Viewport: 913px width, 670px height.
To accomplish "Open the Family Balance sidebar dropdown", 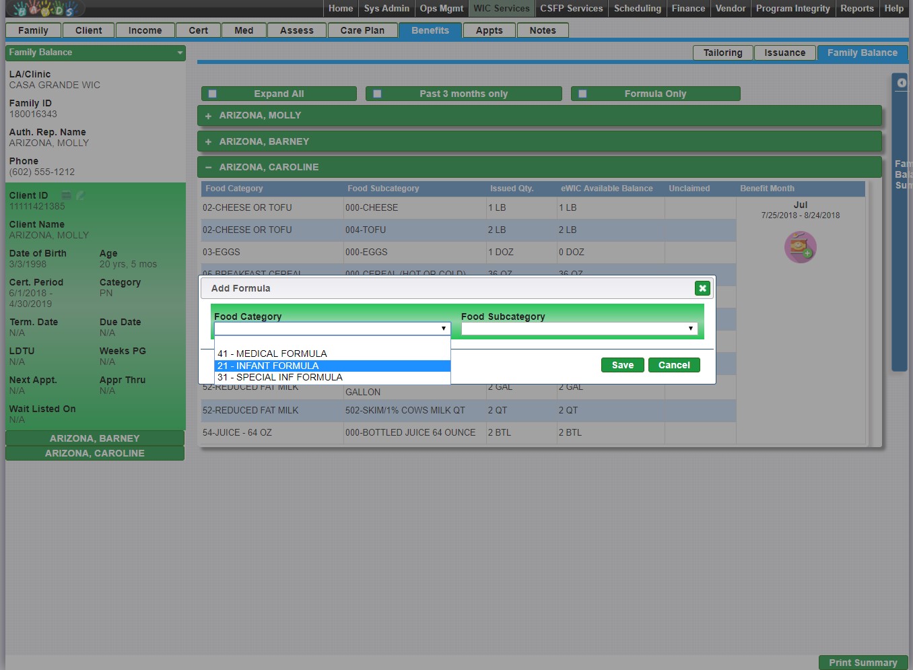I will click(180, 53).
